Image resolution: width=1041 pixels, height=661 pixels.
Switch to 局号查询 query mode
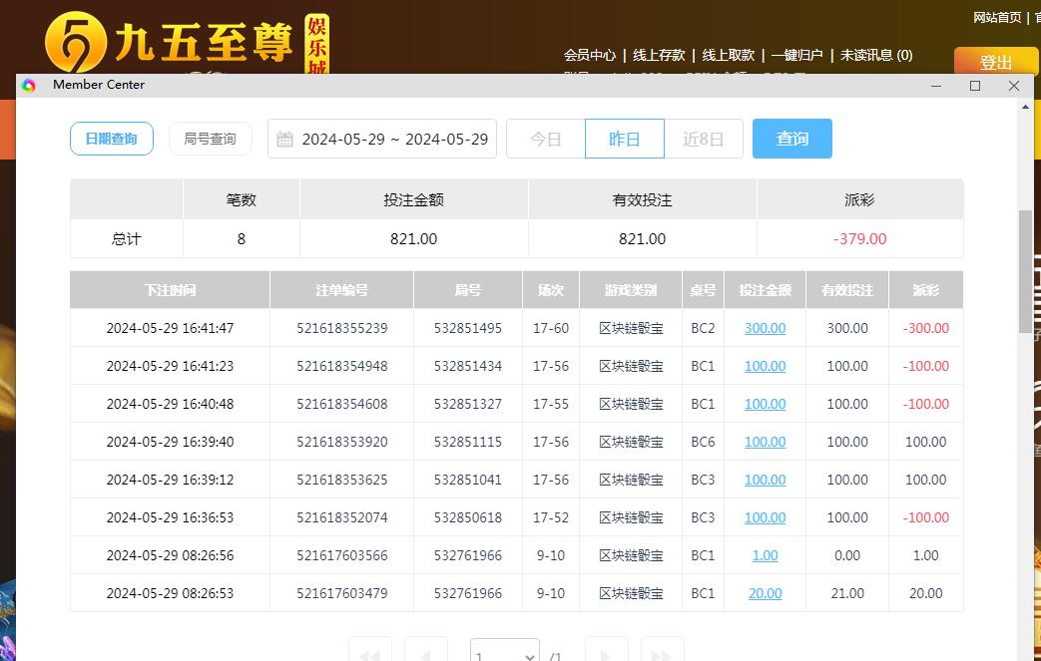pyautogui.click(x=210, y=139)
